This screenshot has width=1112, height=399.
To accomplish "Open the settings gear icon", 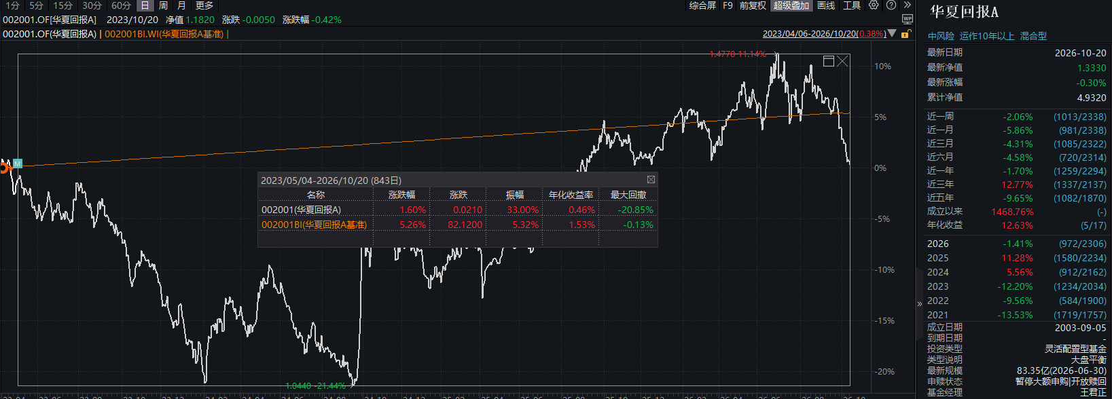I will tap(874, 5).
